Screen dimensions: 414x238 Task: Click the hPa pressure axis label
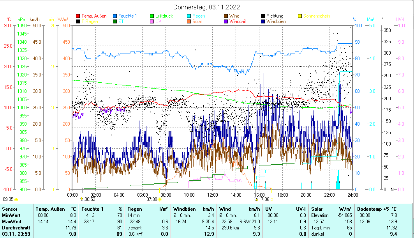pyautogui.click(x=21, y=19)
